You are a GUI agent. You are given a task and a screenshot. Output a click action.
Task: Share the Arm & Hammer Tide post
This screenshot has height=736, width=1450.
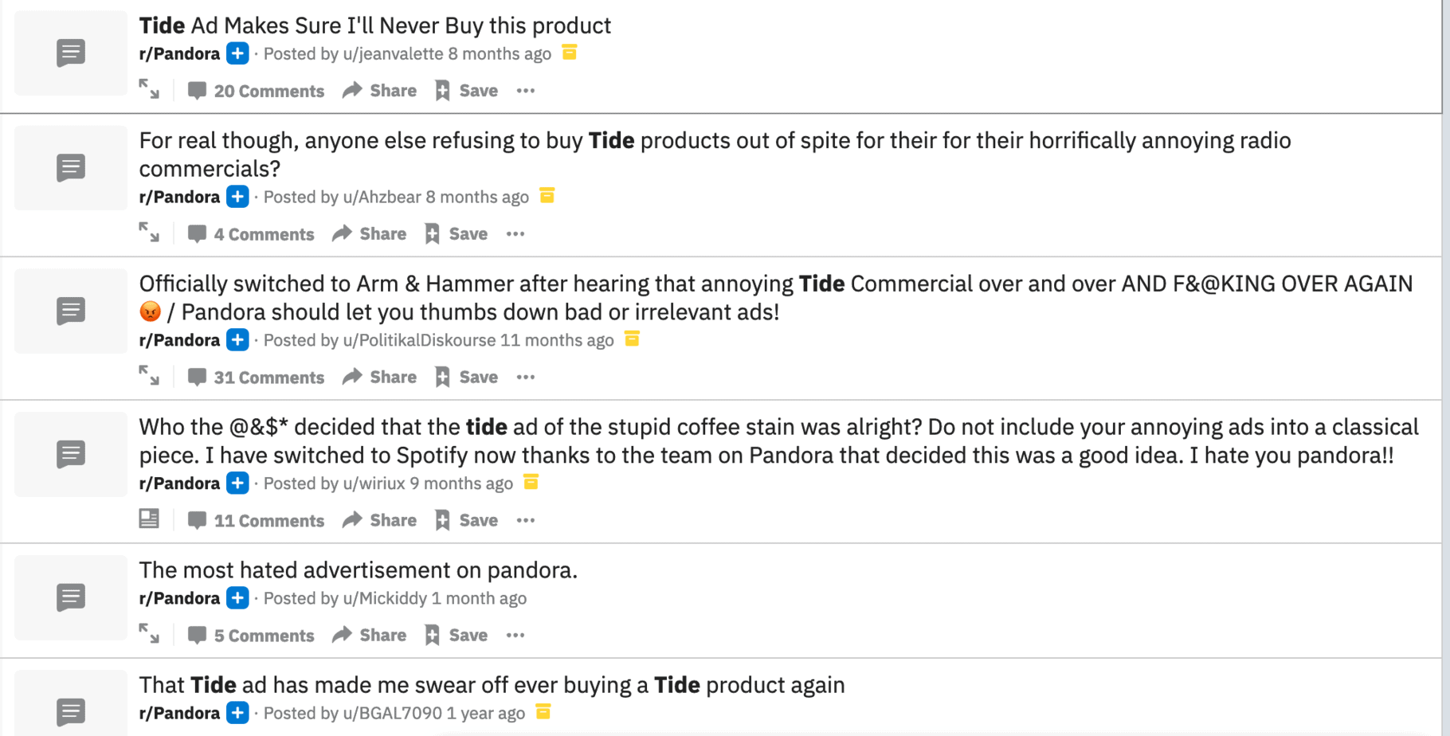[x=380, y=378]
